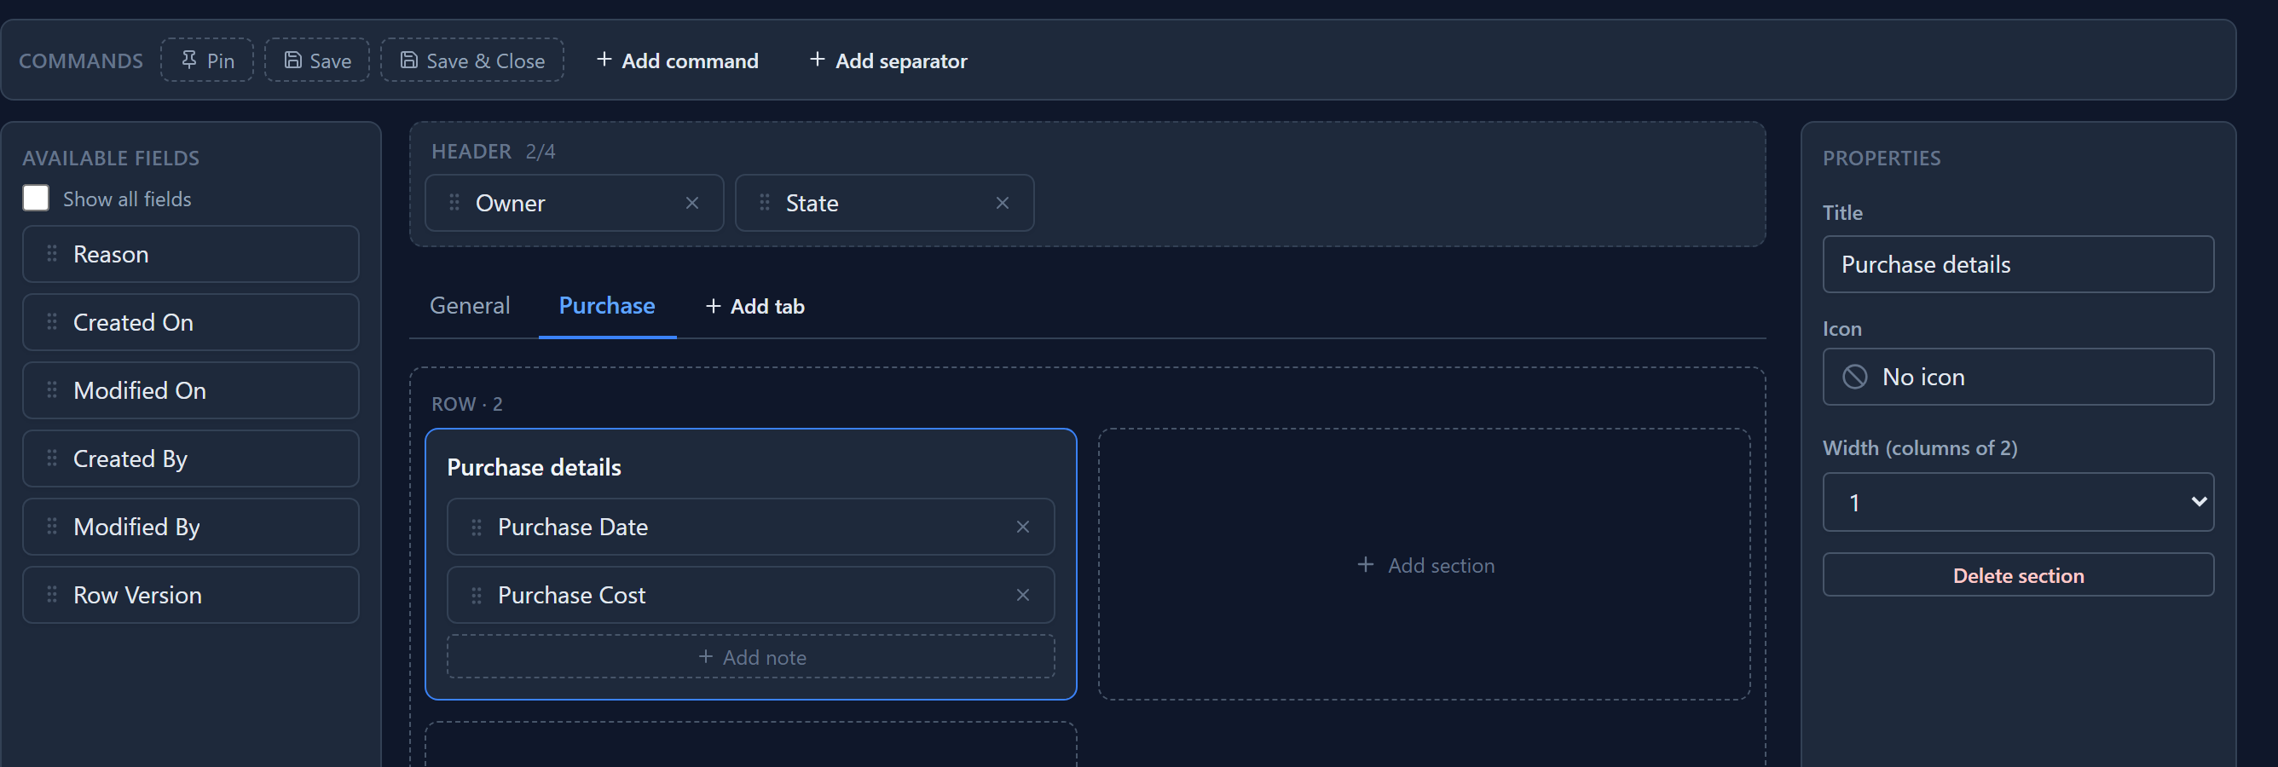This screenshot has width=2278, height=767.
Task: Click the plus icon beside Add note
Action: tap(706, 655)
